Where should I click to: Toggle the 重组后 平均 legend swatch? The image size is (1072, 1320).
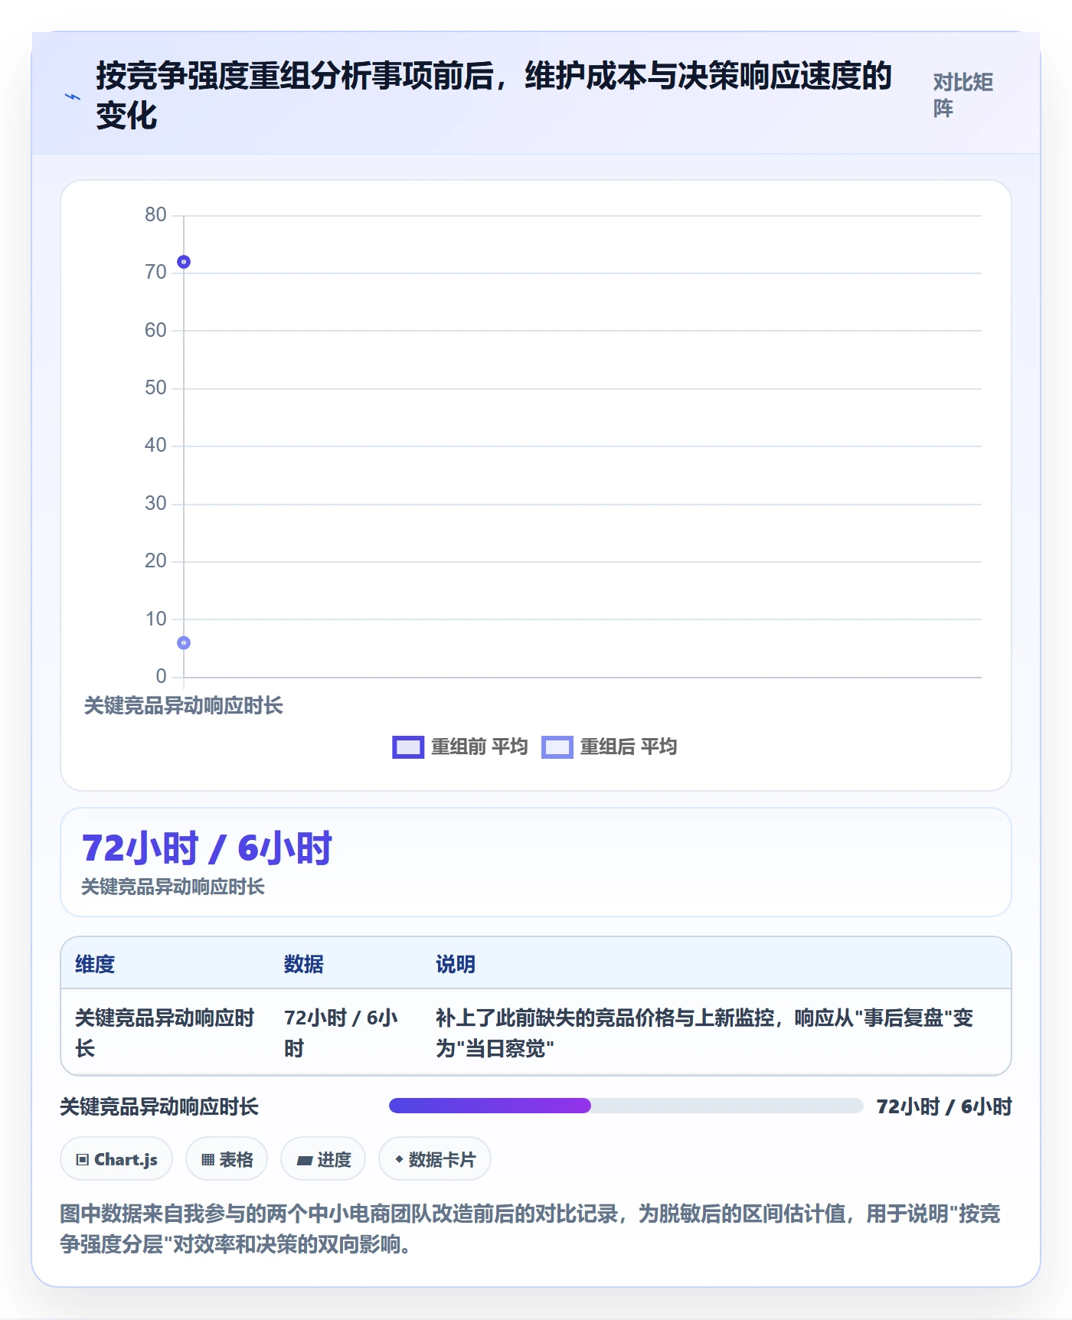pyautogui.click(x=557, y=747)
